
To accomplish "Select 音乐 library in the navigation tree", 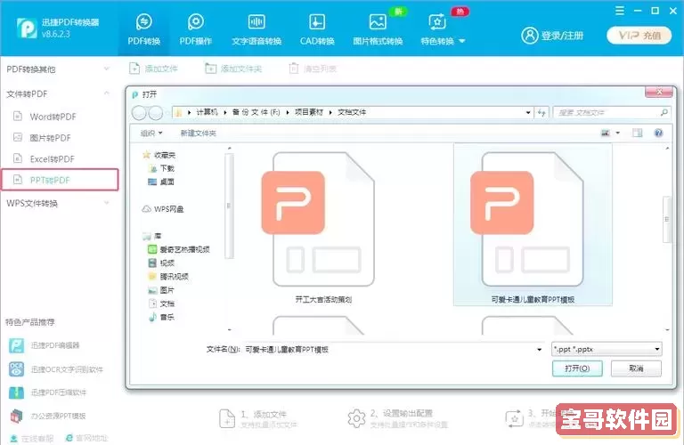I will [161, 317].
